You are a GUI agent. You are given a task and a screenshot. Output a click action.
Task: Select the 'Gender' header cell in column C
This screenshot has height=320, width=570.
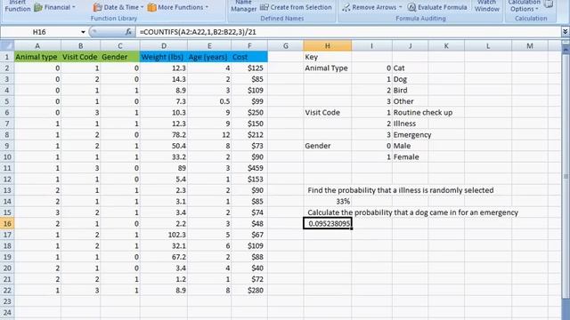click(120, 57)
